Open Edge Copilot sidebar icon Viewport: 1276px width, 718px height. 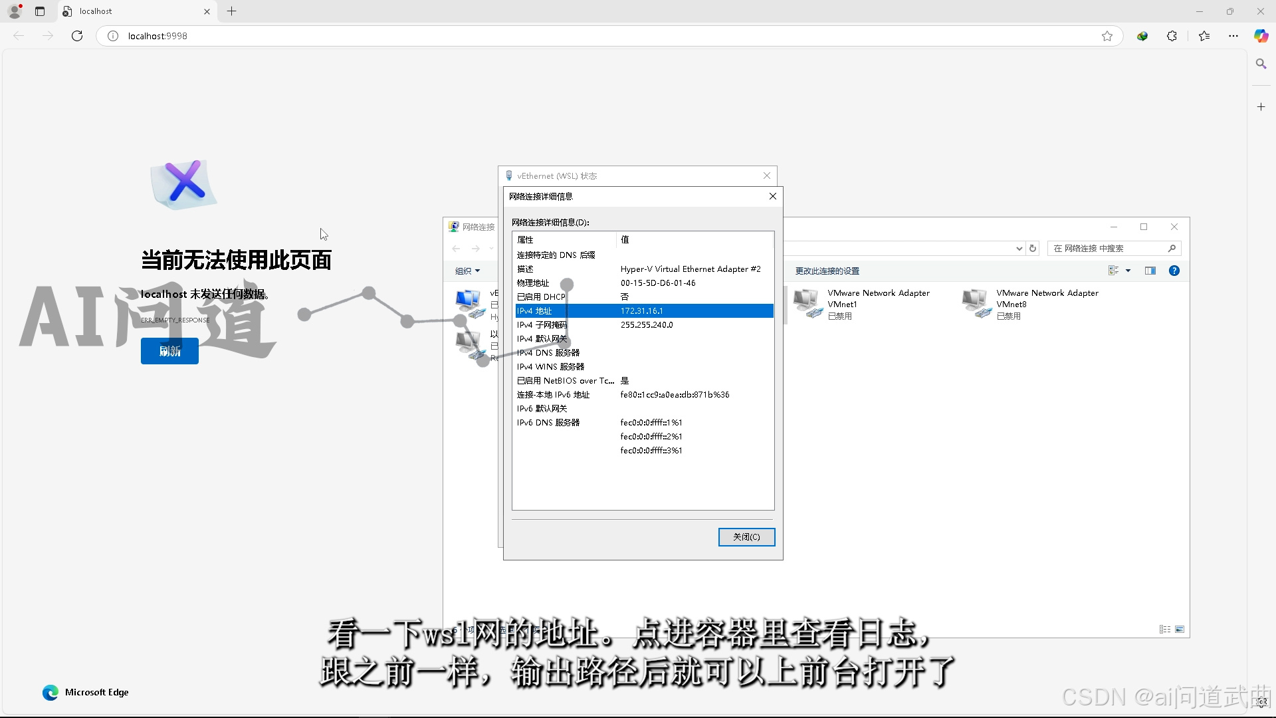coord(1260,36)
